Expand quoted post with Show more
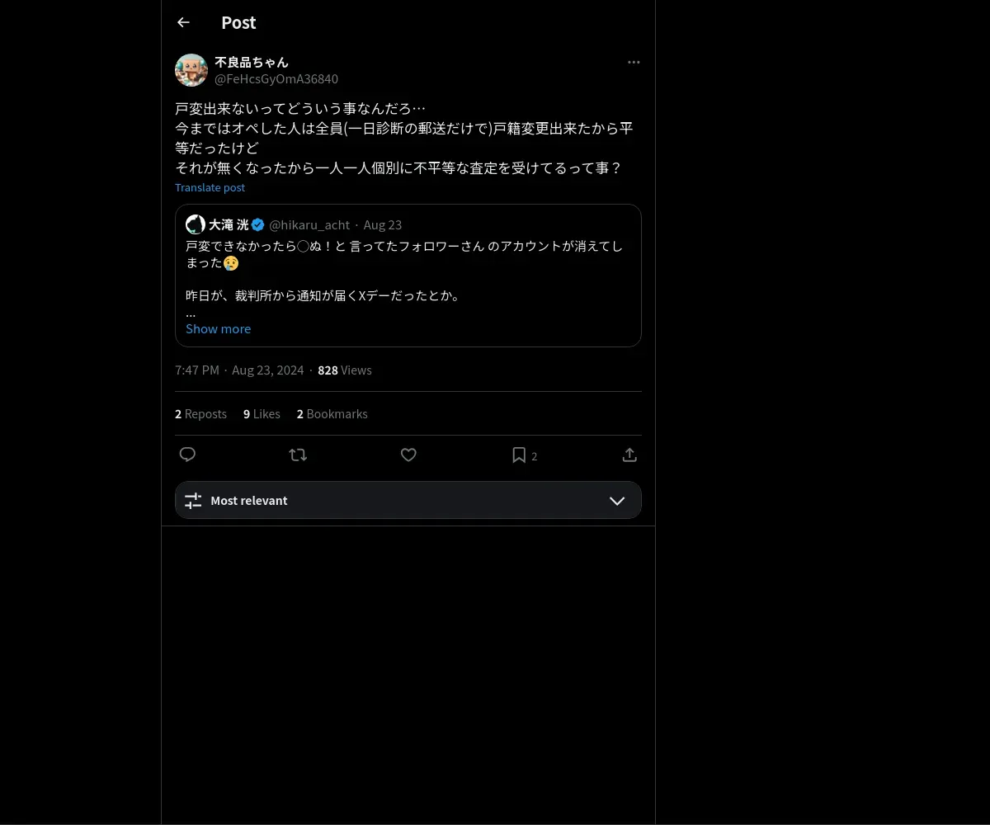 [x=218, y=328]
